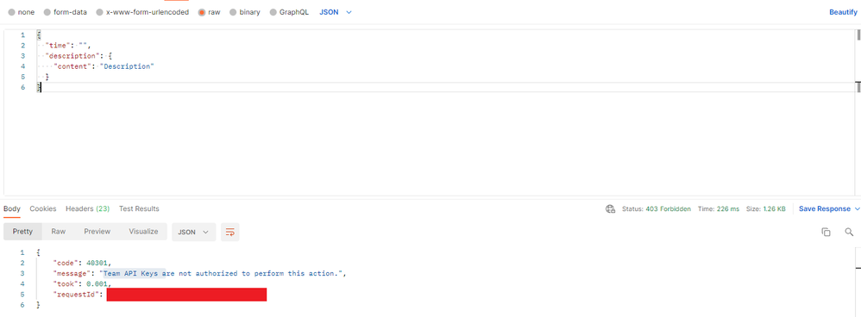
Task: Search the response with magnifier icon
Action: (x=850, y=232)
